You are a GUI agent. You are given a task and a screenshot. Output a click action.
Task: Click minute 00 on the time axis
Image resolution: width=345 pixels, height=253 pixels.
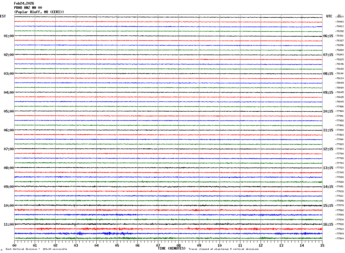click(x=14, y=245)
